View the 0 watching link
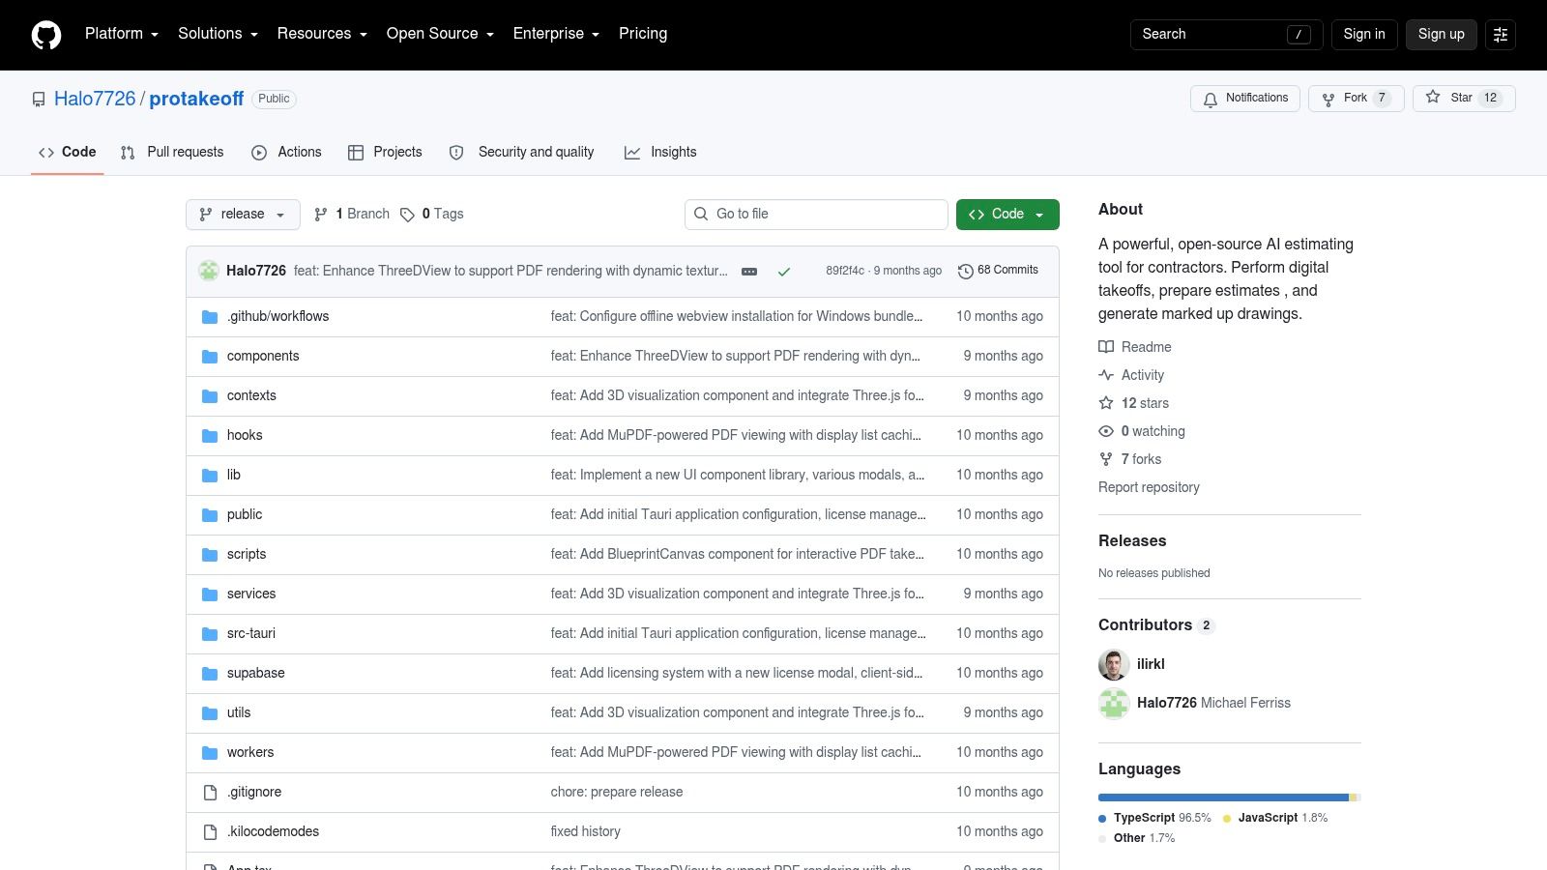The height and width of the screenshot is (870, 1547). click(x=1142, y=431)
